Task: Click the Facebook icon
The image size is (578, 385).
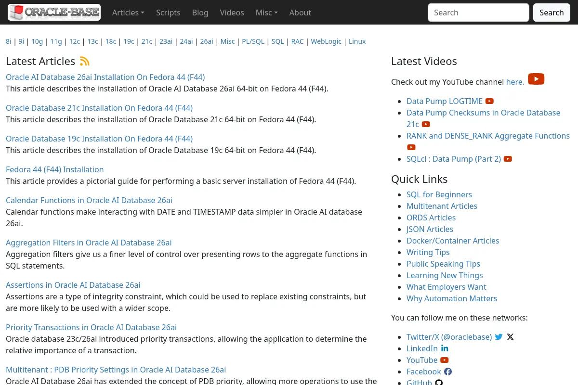Action: pyautogui.click(x=448, y=372)
